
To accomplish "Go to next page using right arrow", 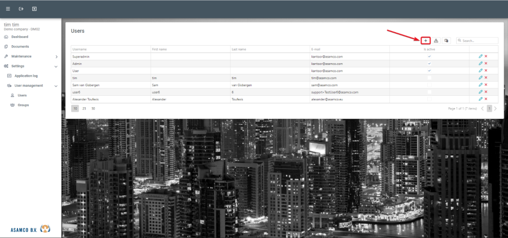I will 496,108.
